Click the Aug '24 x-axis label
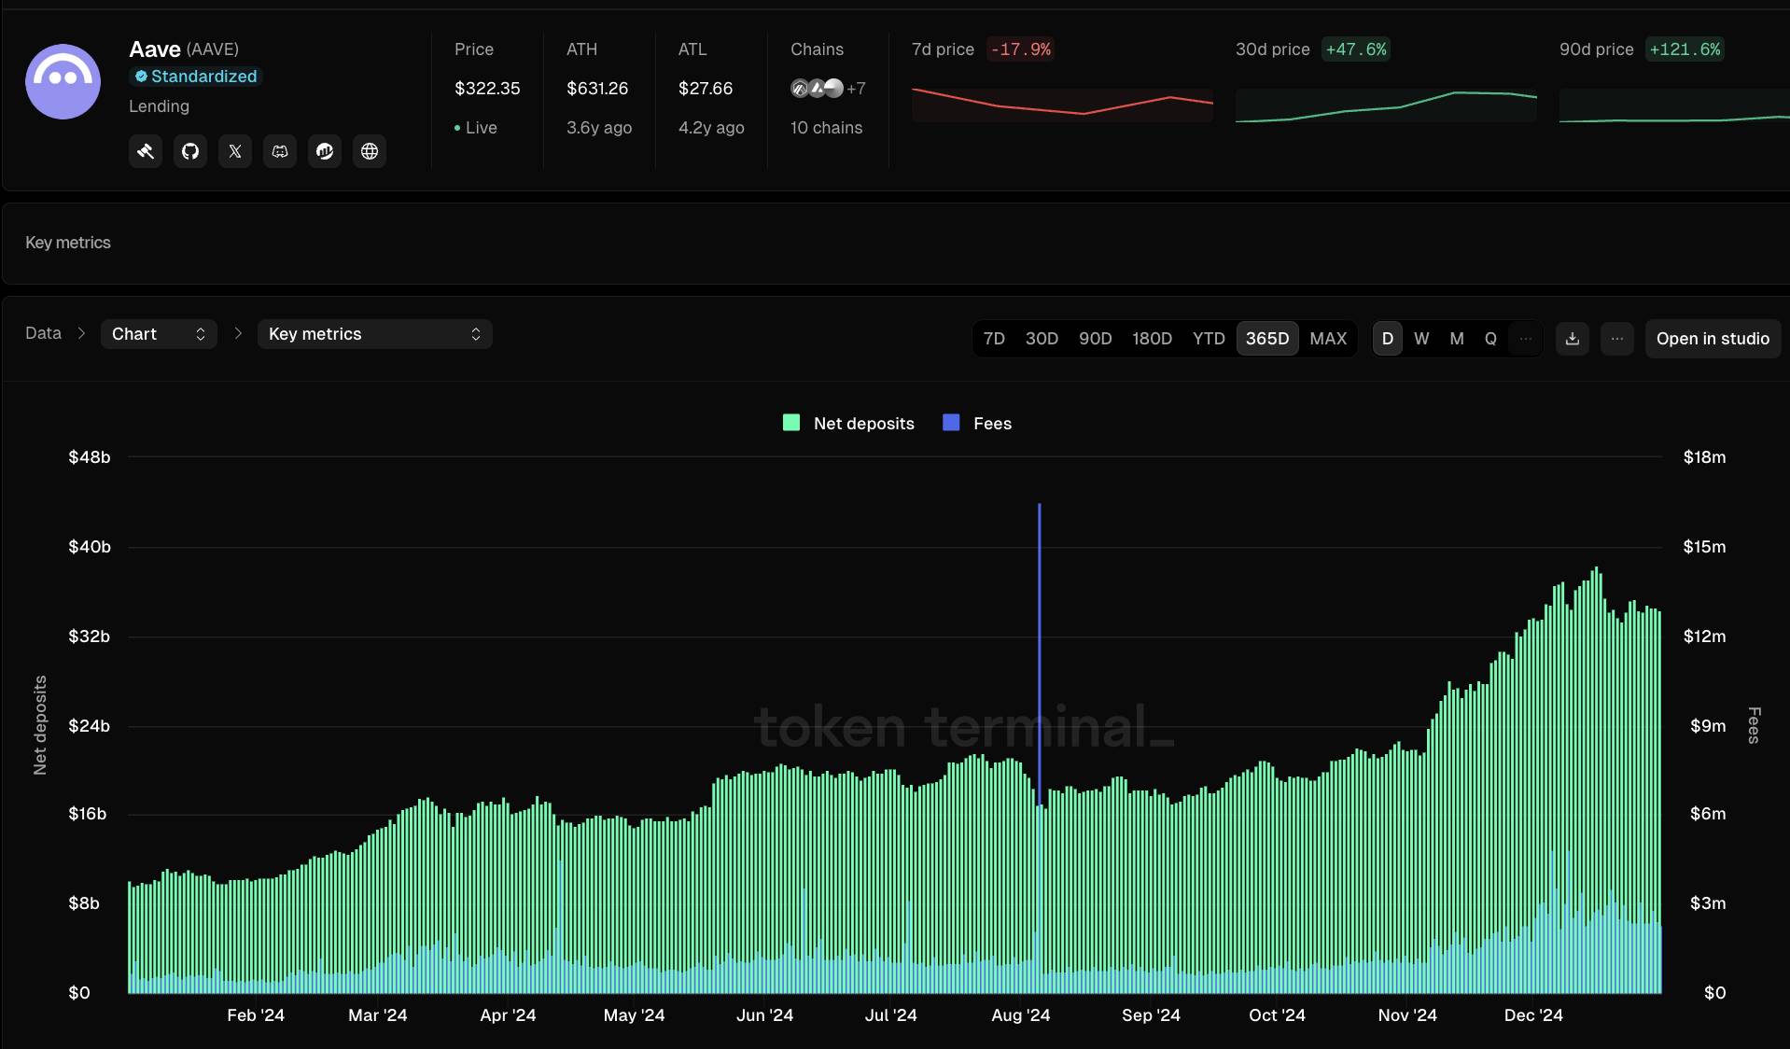Image resolution: width=1790 pixels, height=1049 pixels. [x=1020, y=1015]
